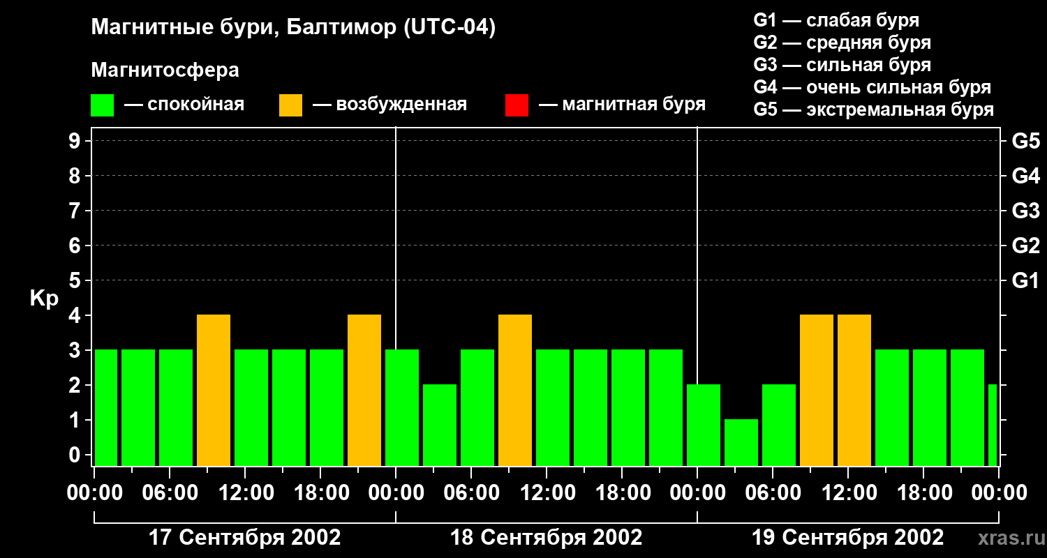Click the 09:00–12:00 orange bar on 18 September
This screenshot has height=558, width=1047.
(x=515, y=390)
